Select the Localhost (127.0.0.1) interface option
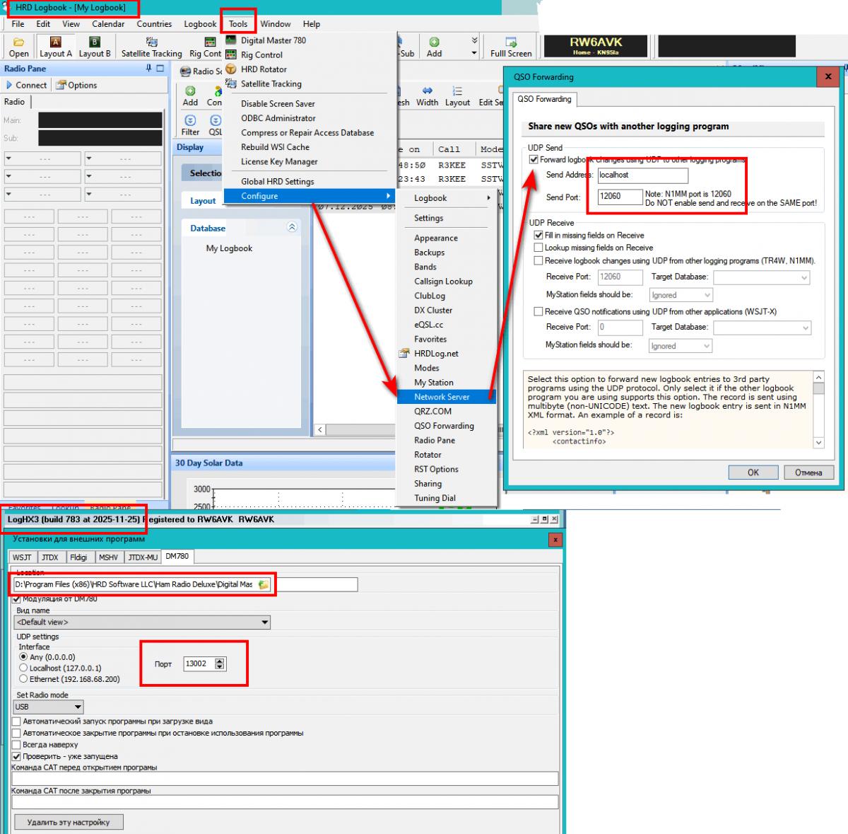 pyautogui.click(x=24, y=668)
